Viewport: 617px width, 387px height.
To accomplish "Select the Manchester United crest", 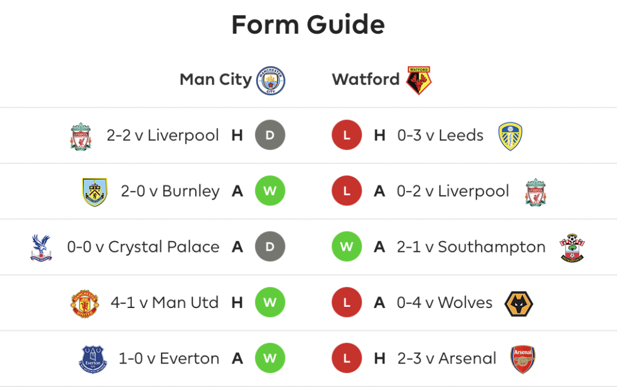I will tap(84, 304).
